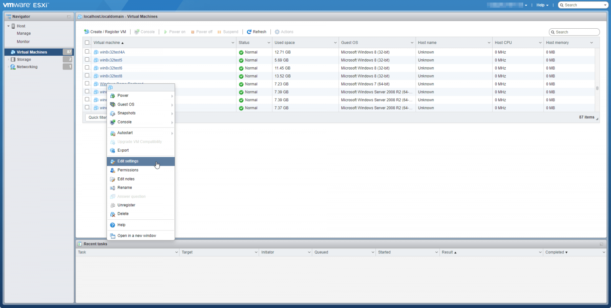611x308 pixels.
Task: Select Rename in the context menu
Action: tap(141, 188)
